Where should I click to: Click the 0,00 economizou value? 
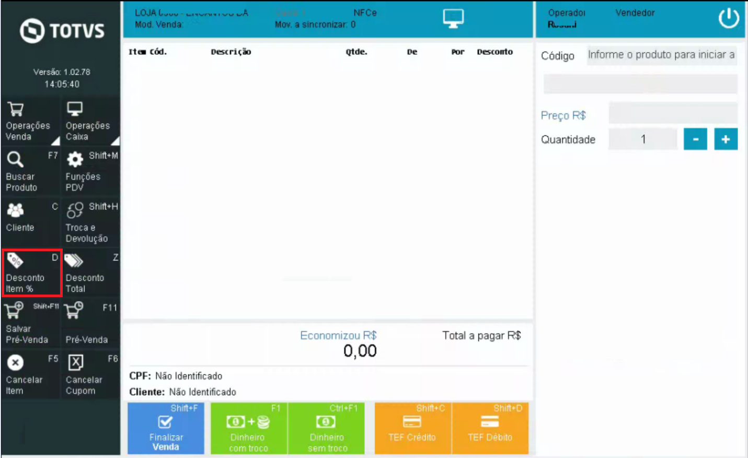pyautogui.click(x=360, y=351)
